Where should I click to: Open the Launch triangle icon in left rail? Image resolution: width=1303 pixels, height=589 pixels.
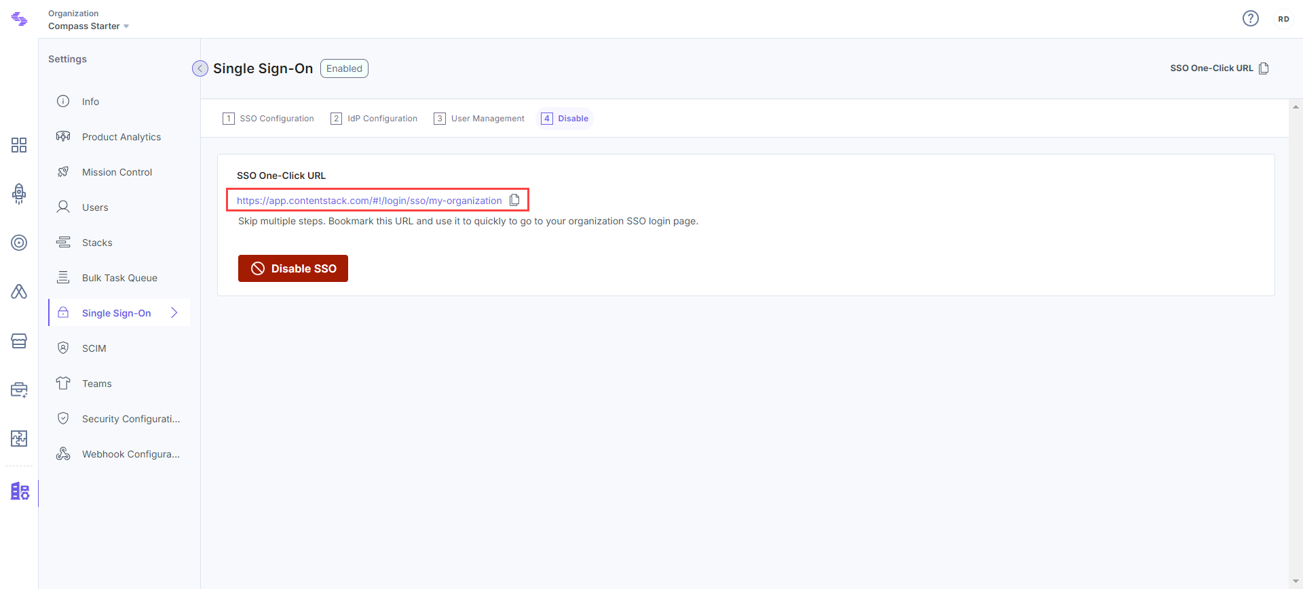19,291
